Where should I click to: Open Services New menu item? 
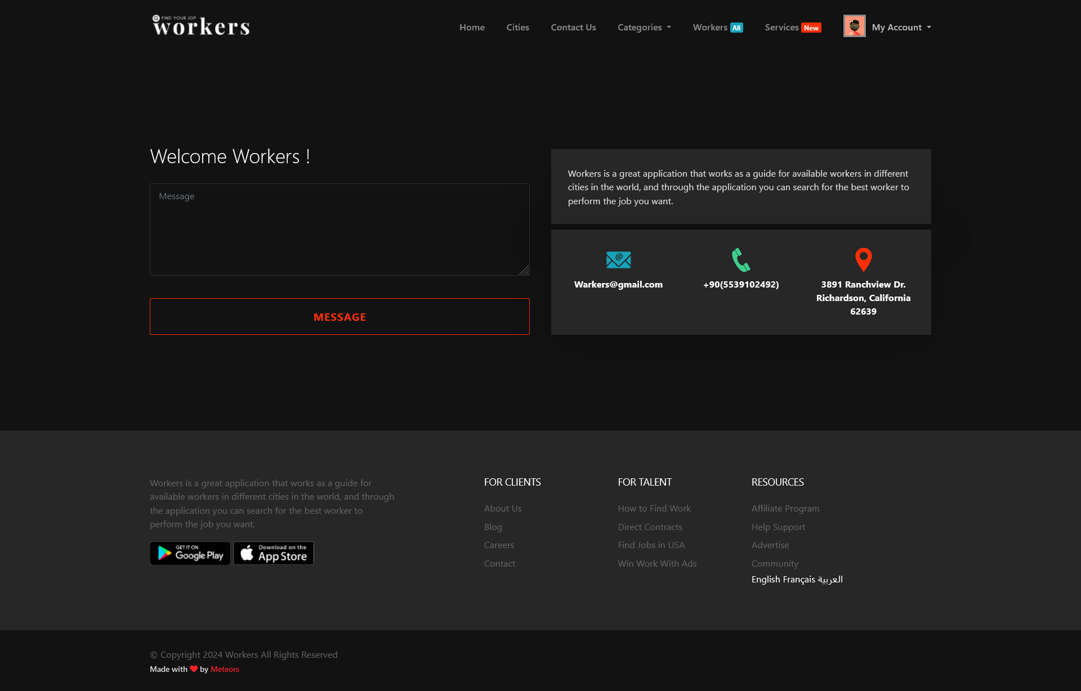792,27
